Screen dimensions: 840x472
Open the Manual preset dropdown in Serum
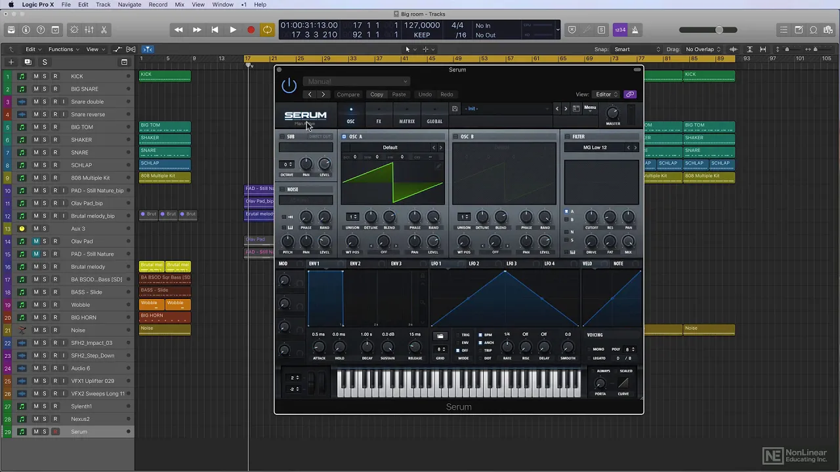point(356,81)
